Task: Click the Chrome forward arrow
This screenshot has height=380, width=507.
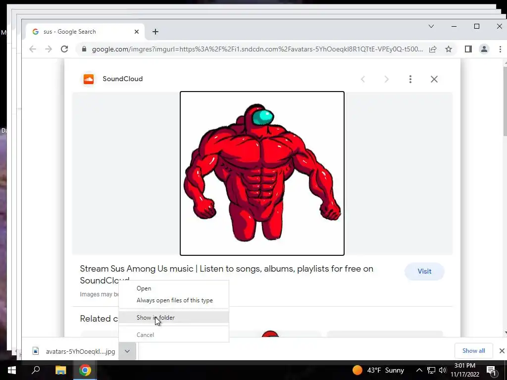Action: click(x=49, y=49)
